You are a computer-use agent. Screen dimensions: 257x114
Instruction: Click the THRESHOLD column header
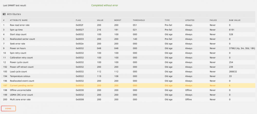pos(139,20)
